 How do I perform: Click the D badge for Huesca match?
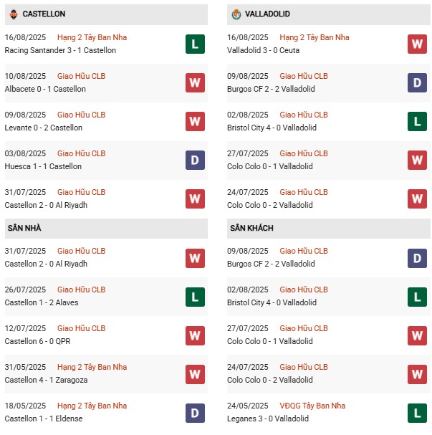tap(195, 160)
